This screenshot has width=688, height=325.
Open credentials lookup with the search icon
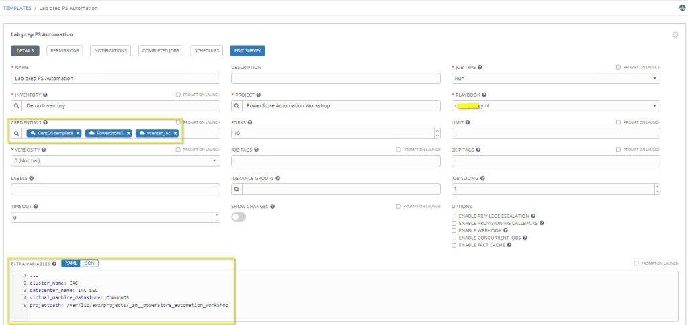click(17, 134)
